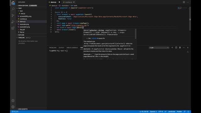Click UTF-8 encoding in status bar
This screenshot has width=201, height=113.
coord(160,112)
